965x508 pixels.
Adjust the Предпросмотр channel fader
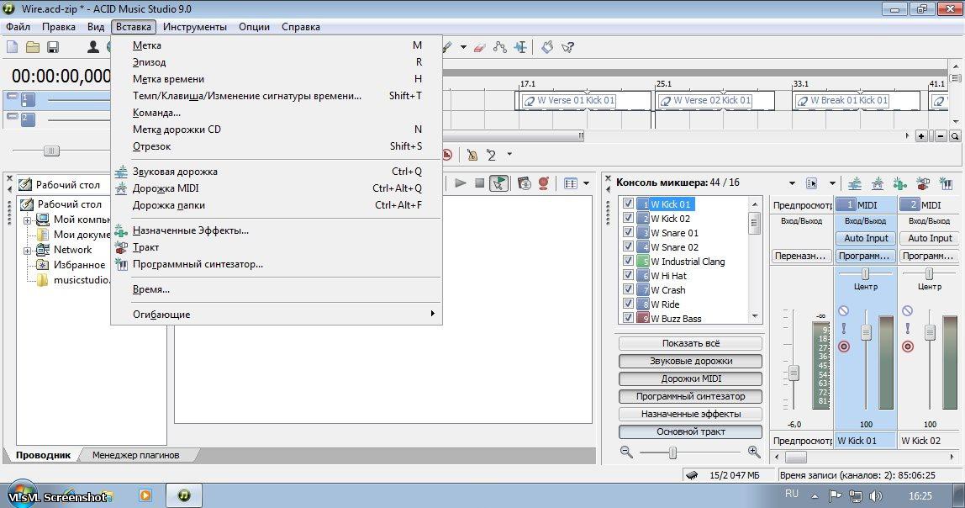[x=794, y=373]
